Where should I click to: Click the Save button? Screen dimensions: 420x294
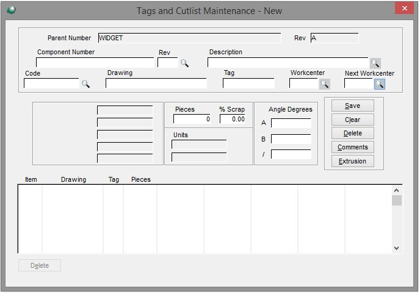pos(352,106)
